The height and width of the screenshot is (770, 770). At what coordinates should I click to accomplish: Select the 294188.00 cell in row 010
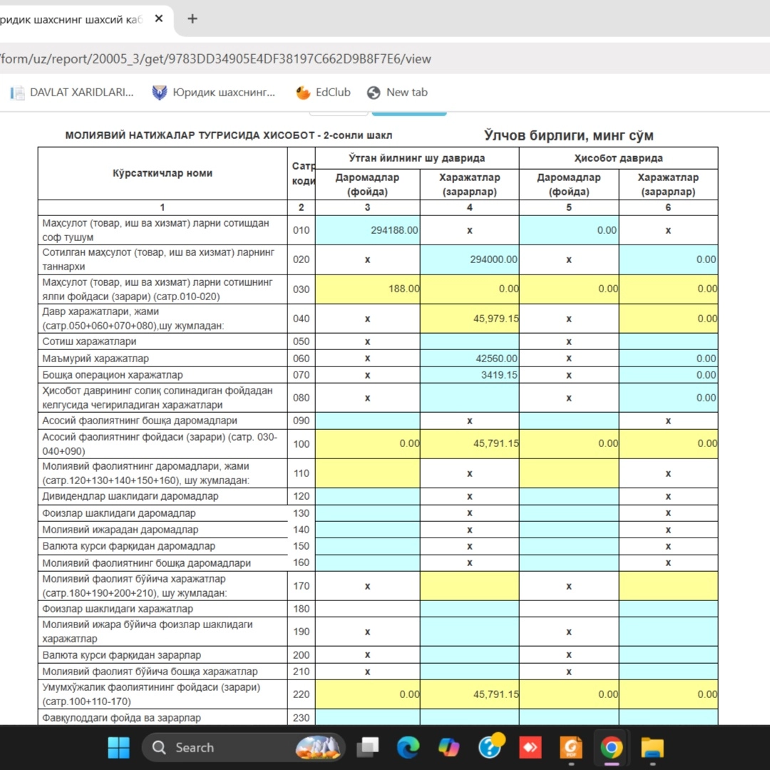pyautogui.click(x=367, y=230)
